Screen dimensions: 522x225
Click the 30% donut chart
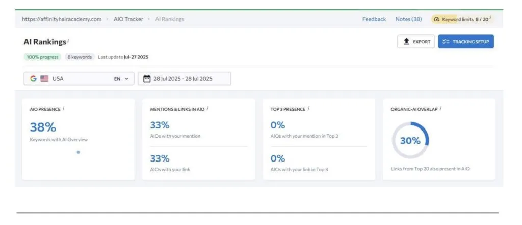pyautogui.click(x=410, y=140)
